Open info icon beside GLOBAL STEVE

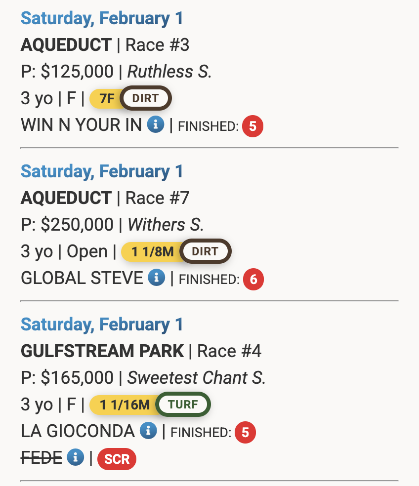pyautogui.click(x=156, y=278)
